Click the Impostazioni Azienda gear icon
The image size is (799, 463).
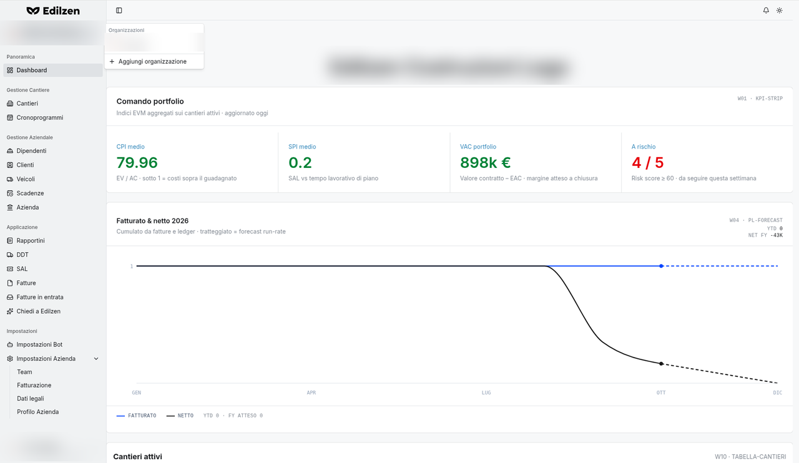click(10, 359)
